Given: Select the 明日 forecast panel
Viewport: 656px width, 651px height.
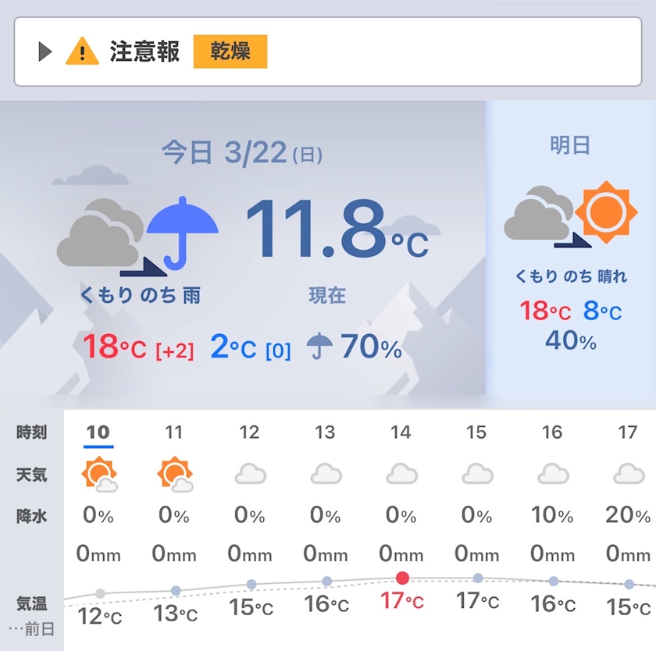Looking at the screenshot, I should [570, 250].
